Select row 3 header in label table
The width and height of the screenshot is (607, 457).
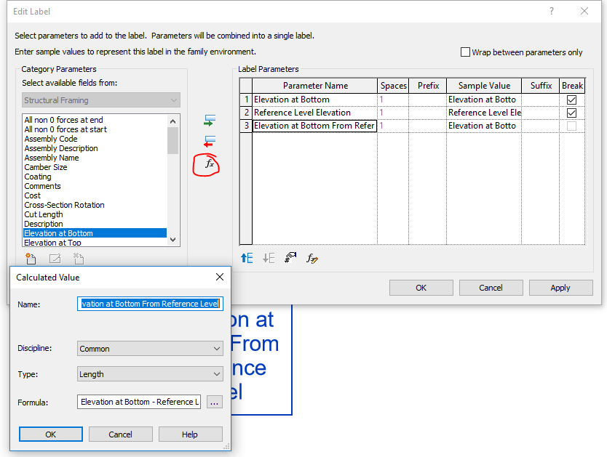click(246, 126)
